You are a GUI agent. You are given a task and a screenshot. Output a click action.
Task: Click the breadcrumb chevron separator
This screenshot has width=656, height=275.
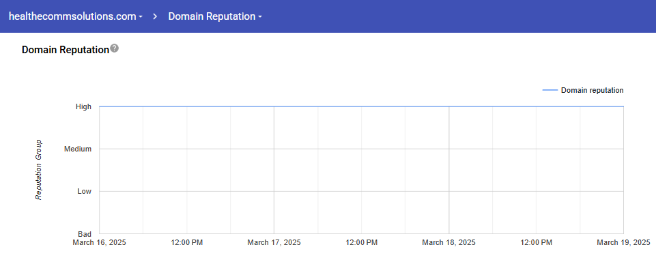155,16
